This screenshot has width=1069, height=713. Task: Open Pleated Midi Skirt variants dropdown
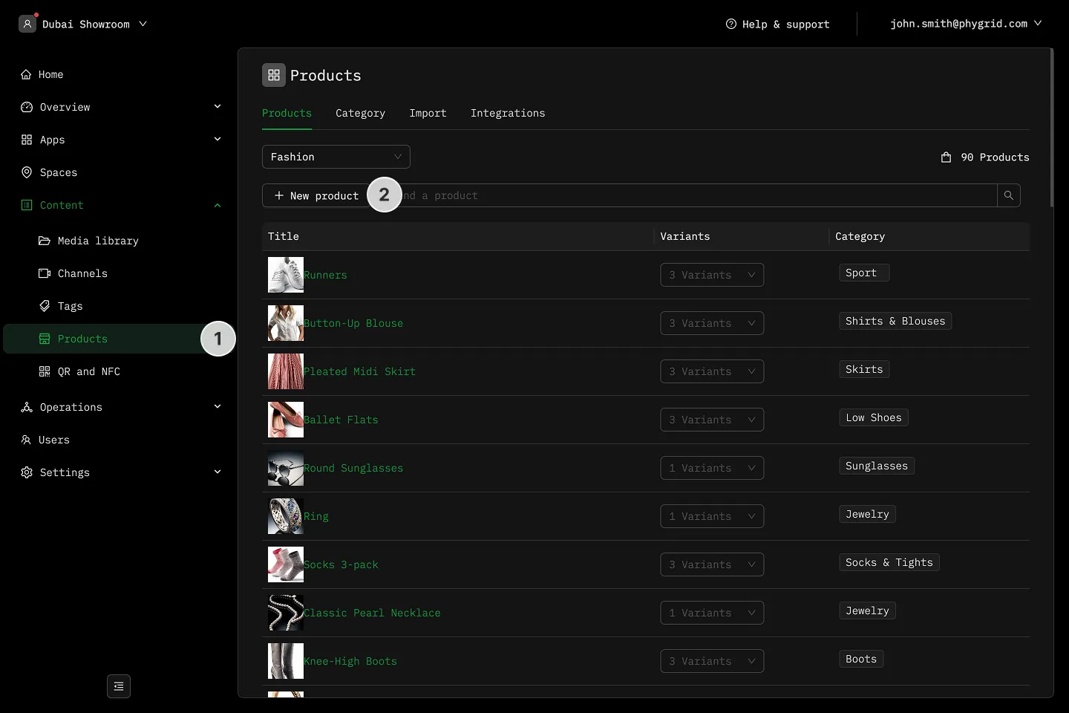tap(712, 371)
